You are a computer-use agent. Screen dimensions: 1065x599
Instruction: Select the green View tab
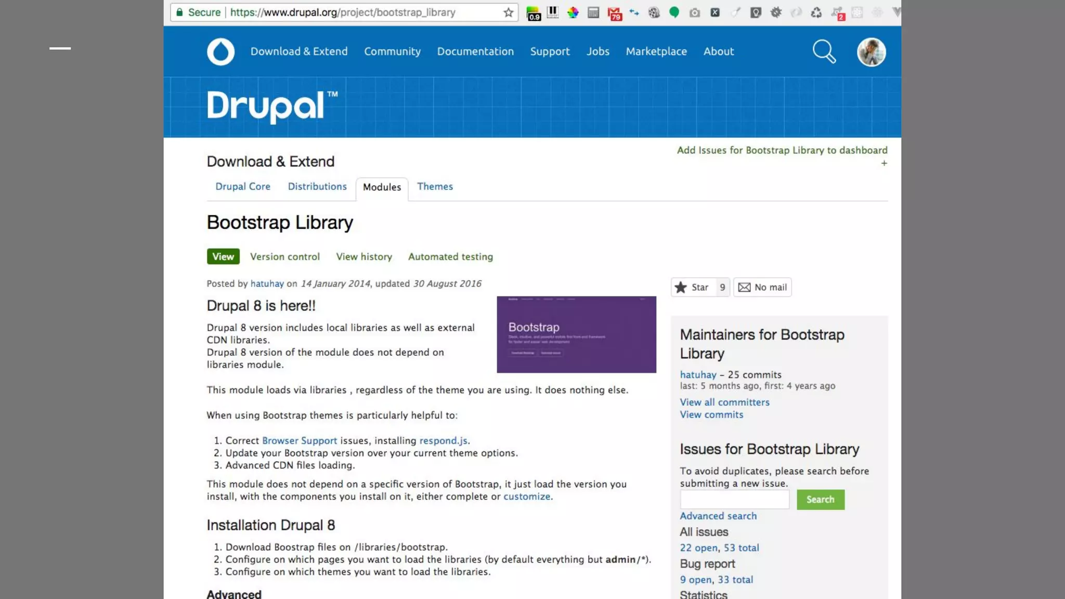click(x=223, y=256)
